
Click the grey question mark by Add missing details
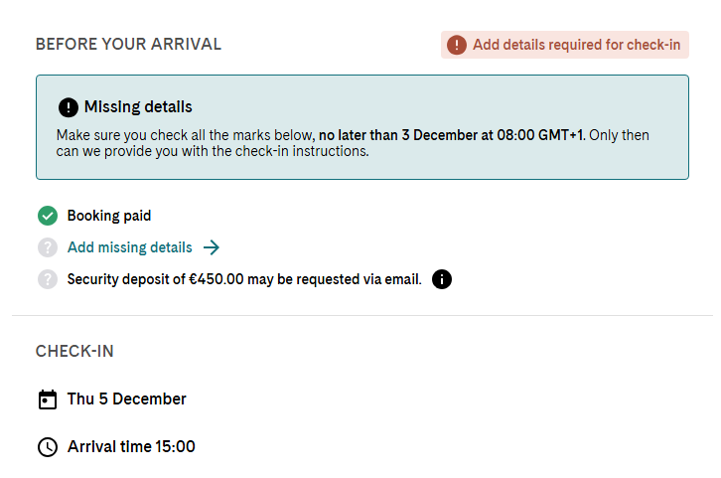[48, 247]
